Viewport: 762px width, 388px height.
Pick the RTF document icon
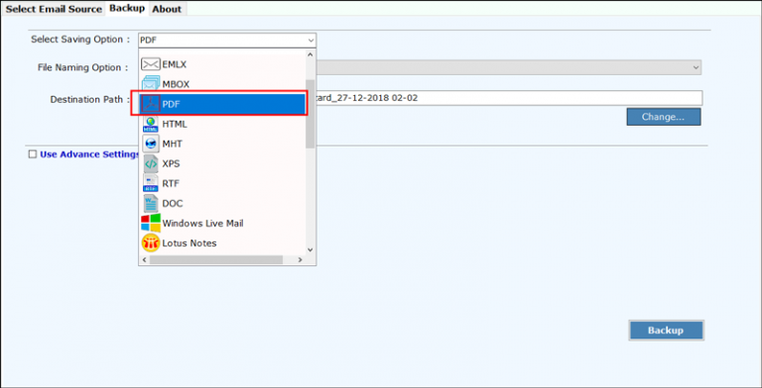(x=151, y=184)
